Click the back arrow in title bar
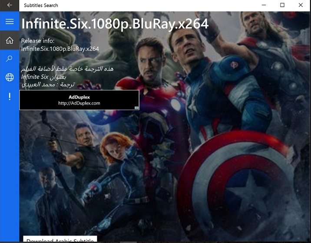The width and height of the screenshot is (311, 243). click(10, 5)
